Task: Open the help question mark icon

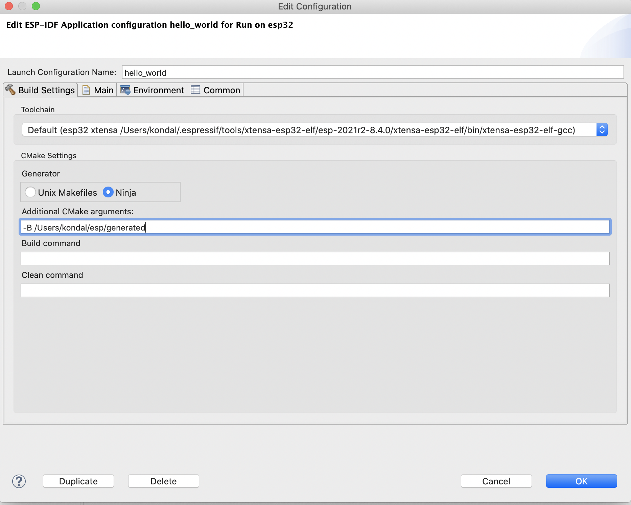Action: coord(19,481)
